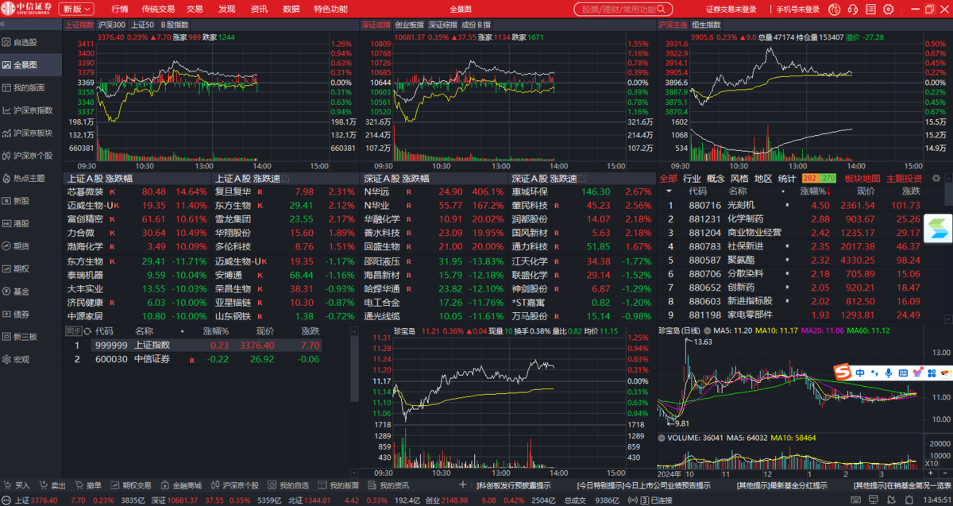Open 金融商城 from the bottom toolbar
Viewport: 953px width, 506px height.
click(x=181, y=485)
